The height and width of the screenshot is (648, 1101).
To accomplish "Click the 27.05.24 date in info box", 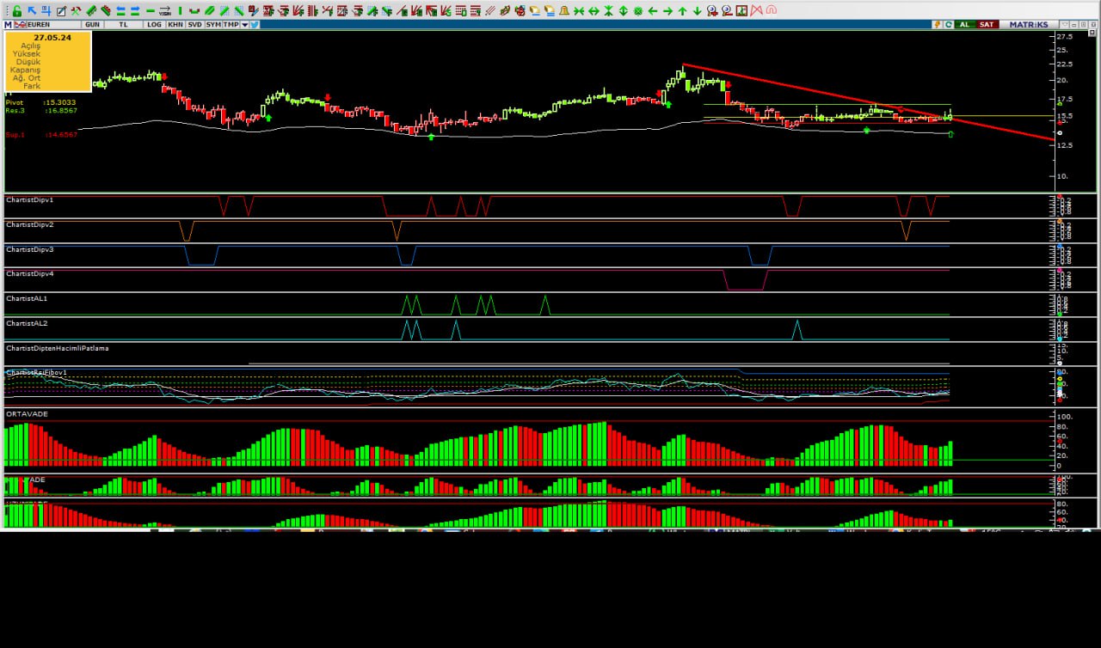I will (52, 38).
